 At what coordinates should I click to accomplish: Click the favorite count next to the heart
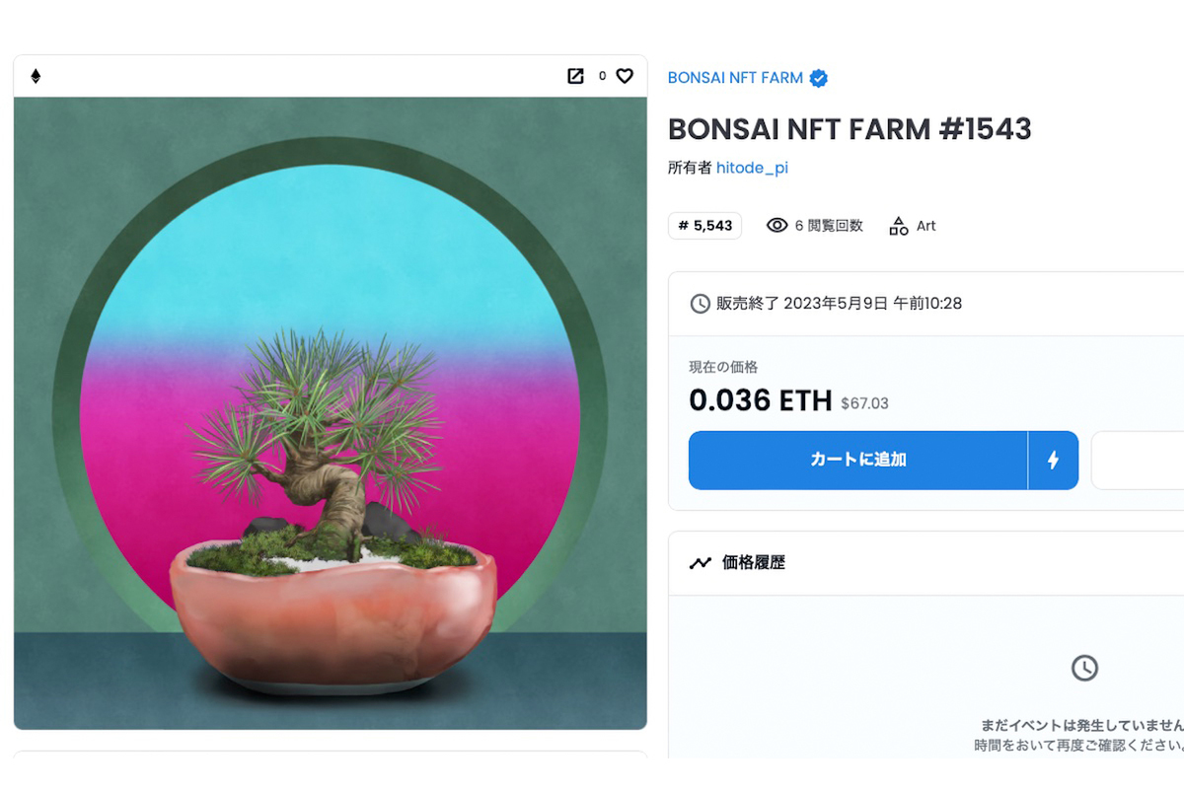pos(602,76)
